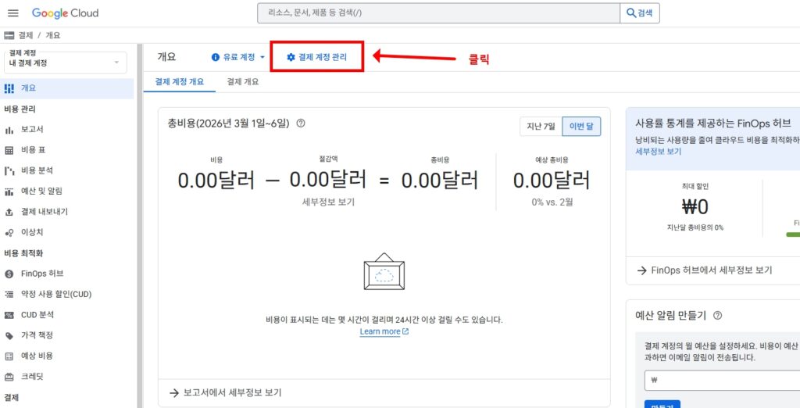Click the search magnifier 검색 button
Viewport: 800px width, 408px height.
[x=640, y=13]
